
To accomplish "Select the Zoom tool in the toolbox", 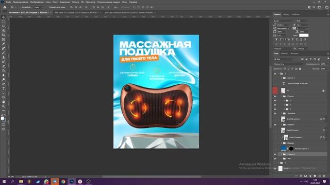I will click(x=4, y=106).
